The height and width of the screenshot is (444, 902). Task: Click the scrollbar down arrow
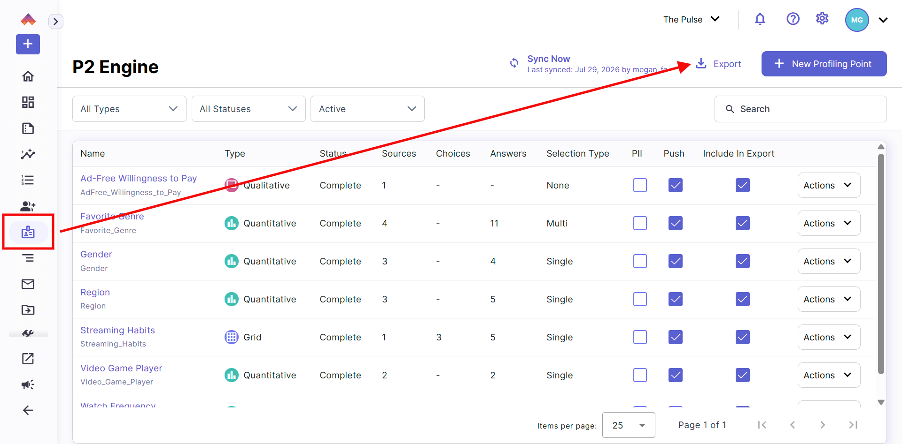881,402
